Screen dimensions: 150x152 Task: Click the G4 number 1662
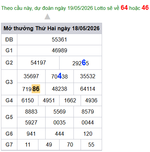tap(70, 100)
